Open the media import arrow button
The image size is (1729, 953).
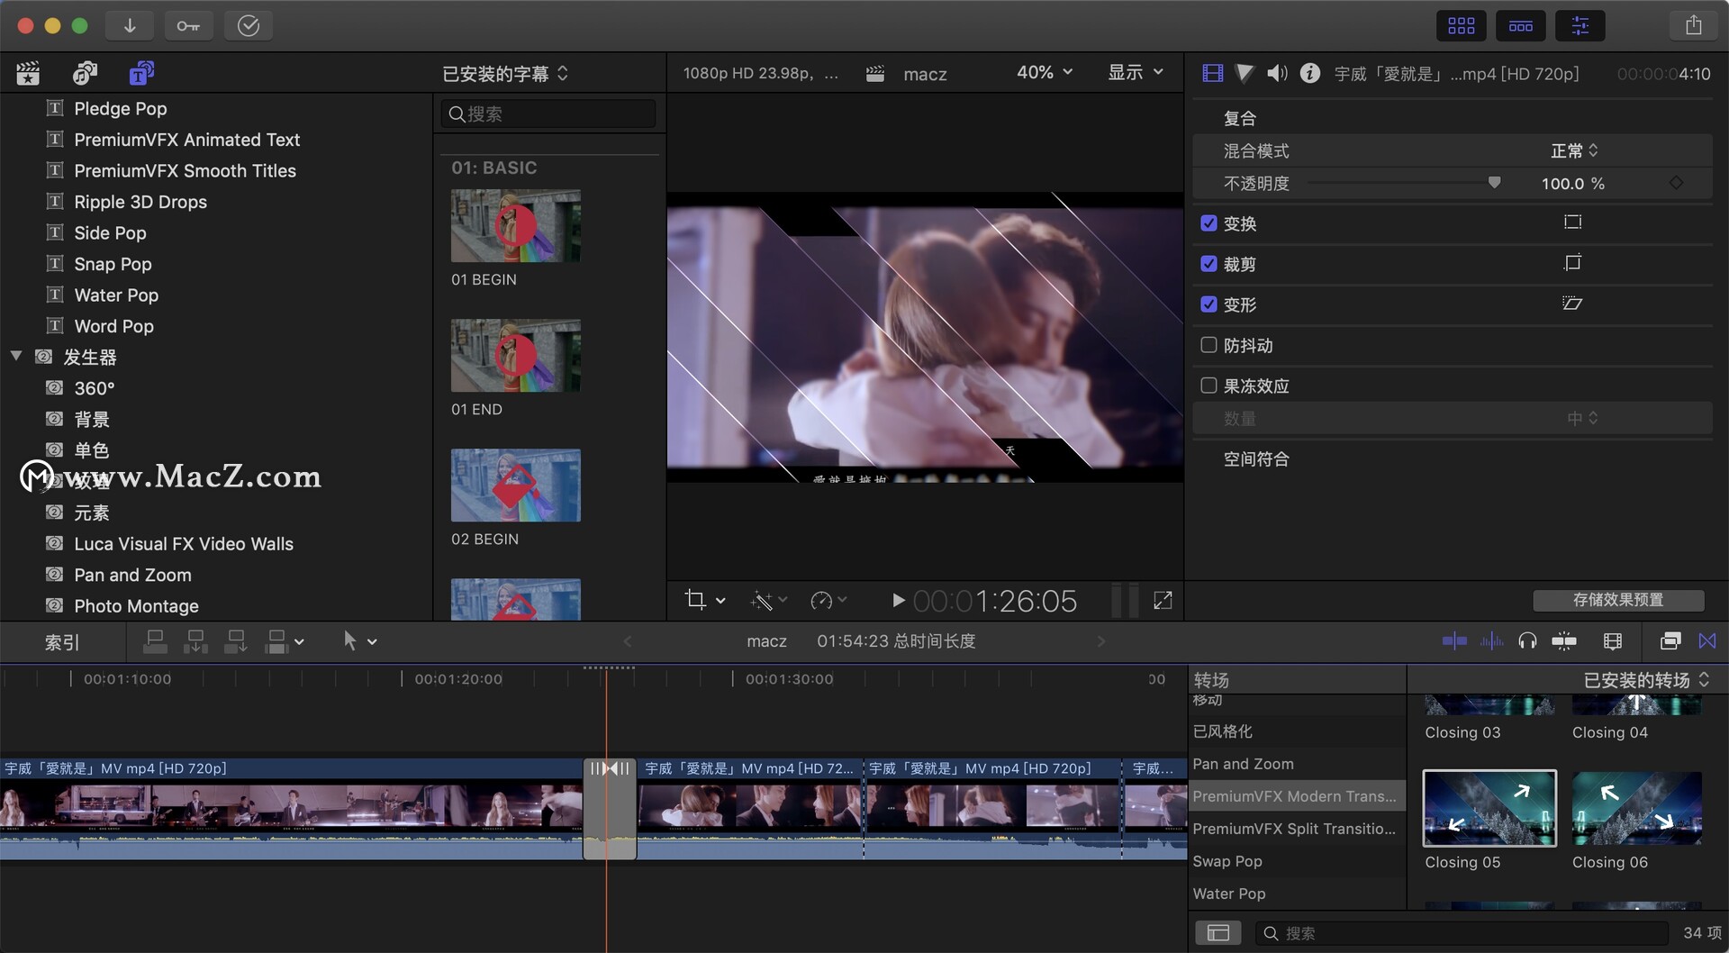pyautogui.click(x=130, y=26)
